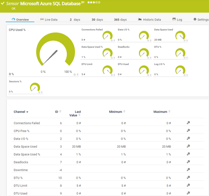Click pin icon of Data I/O % gauge
This screenshot has height=196, width=209.
(x=150, y=41)
